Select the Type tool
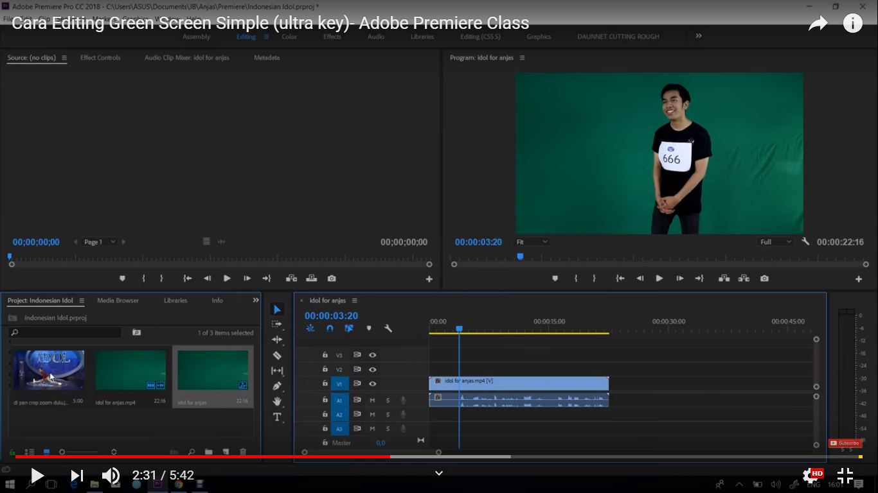Viewport: 878px width, 493px height. [277, 417]
